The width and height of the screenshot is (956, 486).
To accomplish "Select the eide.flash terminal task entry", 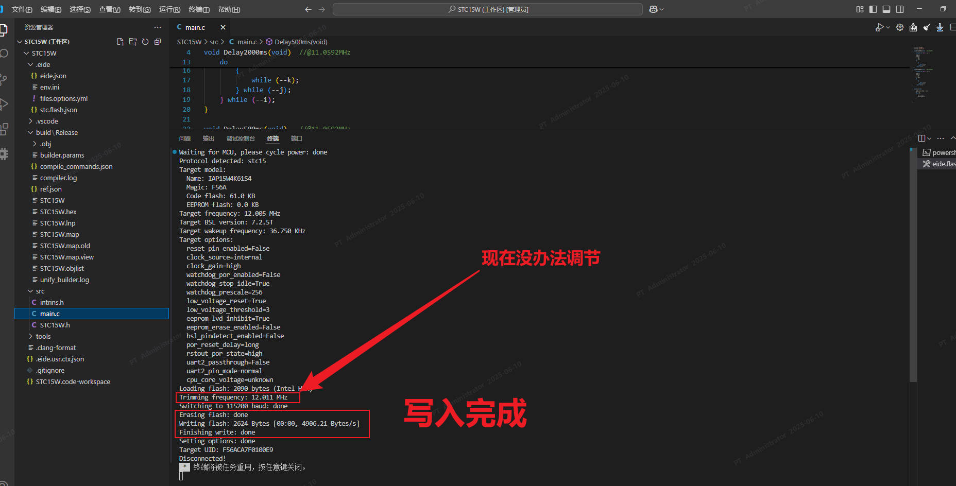I will pos(938,164).
